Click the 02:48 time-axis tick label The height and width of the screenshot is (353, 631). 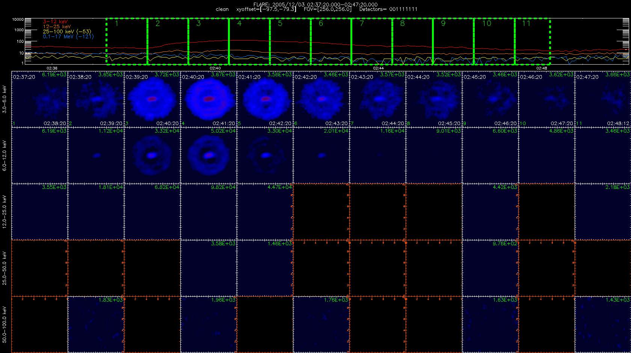542,68
